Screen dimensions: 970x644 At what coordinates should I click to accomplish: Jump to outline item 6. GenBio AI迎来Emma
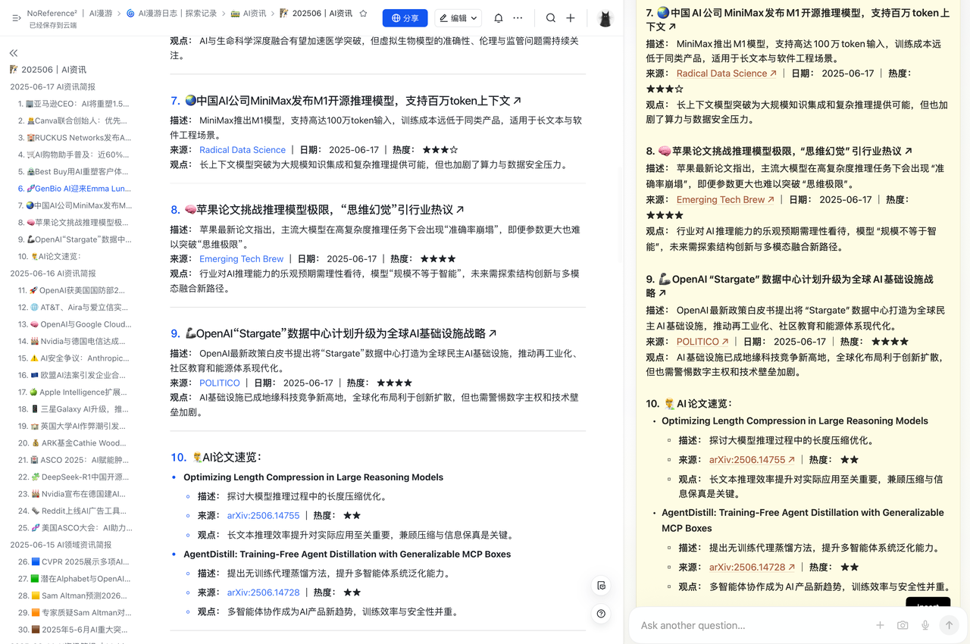tap(74, 189)
